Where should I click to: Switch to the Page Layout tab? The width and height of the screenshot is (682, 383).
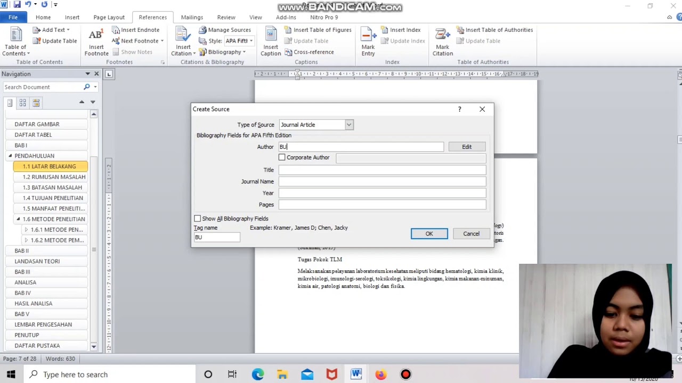(x=109, y=17)
